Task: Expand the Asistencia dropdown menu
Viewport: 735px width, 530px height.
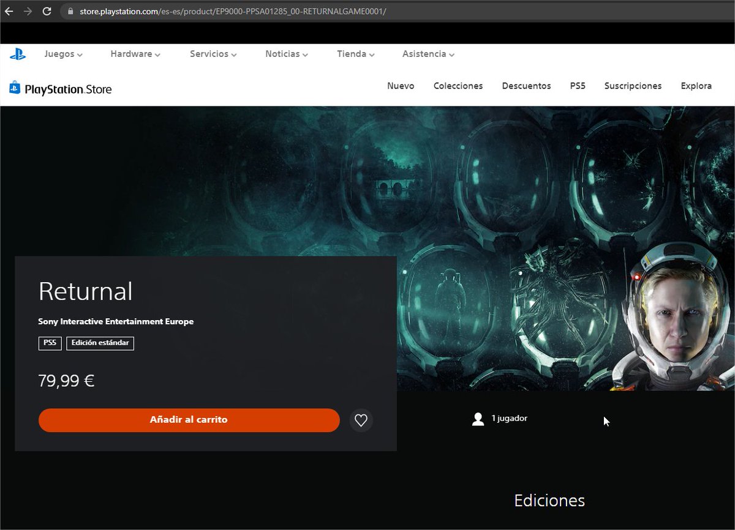Action: [x=428, y=54]
